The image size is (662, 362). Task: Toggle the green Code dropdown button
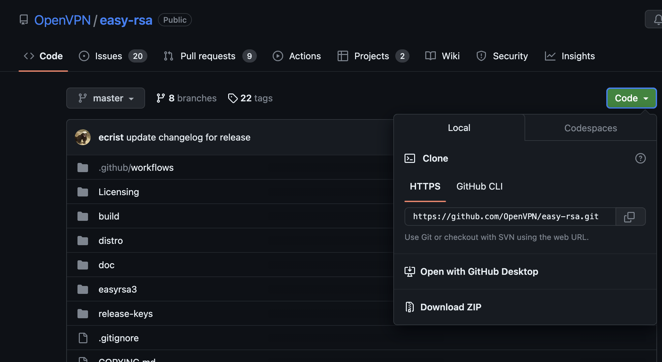(x=631, y=98)
